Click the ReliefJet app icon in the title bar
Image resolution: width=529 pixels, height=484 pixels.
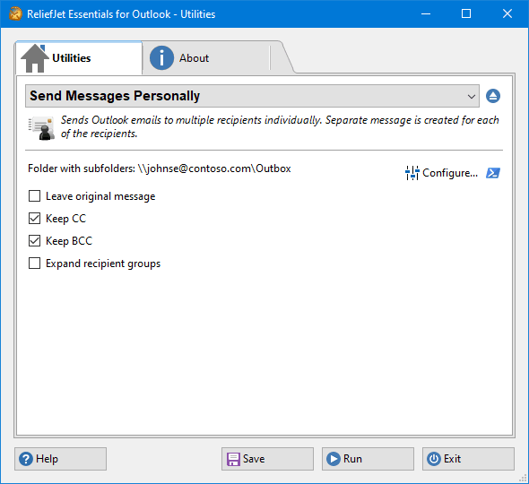tap(15, 13)
